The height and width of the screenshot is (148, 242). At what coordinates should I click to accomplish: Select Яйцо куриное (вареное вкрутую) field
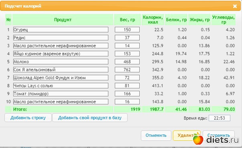[61, 54]
